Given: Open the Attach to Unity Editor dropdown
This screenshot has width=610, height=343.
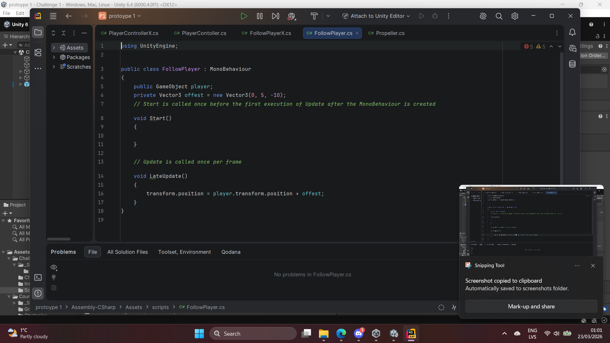Looking at the screenshot, I should (x=376, y=16).
